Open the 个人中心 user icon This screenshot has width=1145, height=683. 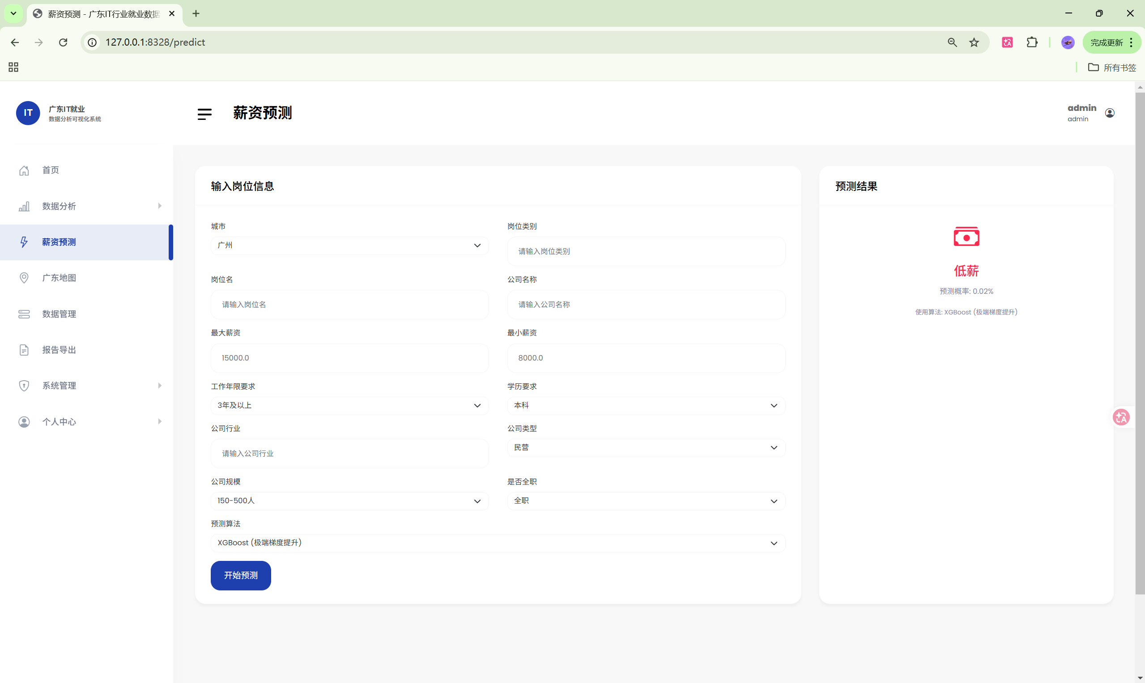tap(24, 422)
